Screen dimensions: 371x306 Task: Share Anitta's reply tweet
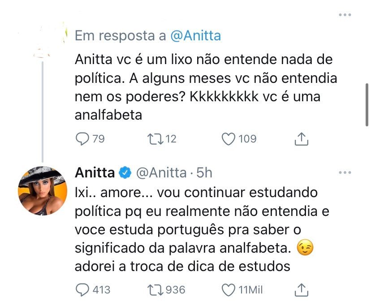pyautogui.click(x=302, y=290)
